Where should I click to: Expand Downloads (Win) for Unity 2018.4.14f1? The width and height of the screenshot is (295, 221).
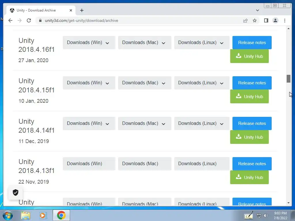89,123
